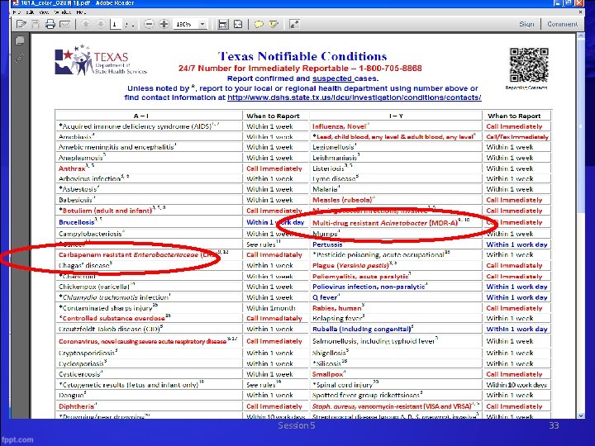Click the QR code for reporting contacts

click(x=529, y=65)
